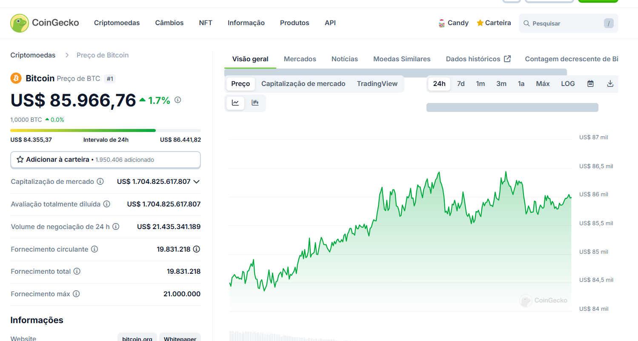Select the 3m time range
This screenshot has height=341, width=638.
[x=501, y=84]
